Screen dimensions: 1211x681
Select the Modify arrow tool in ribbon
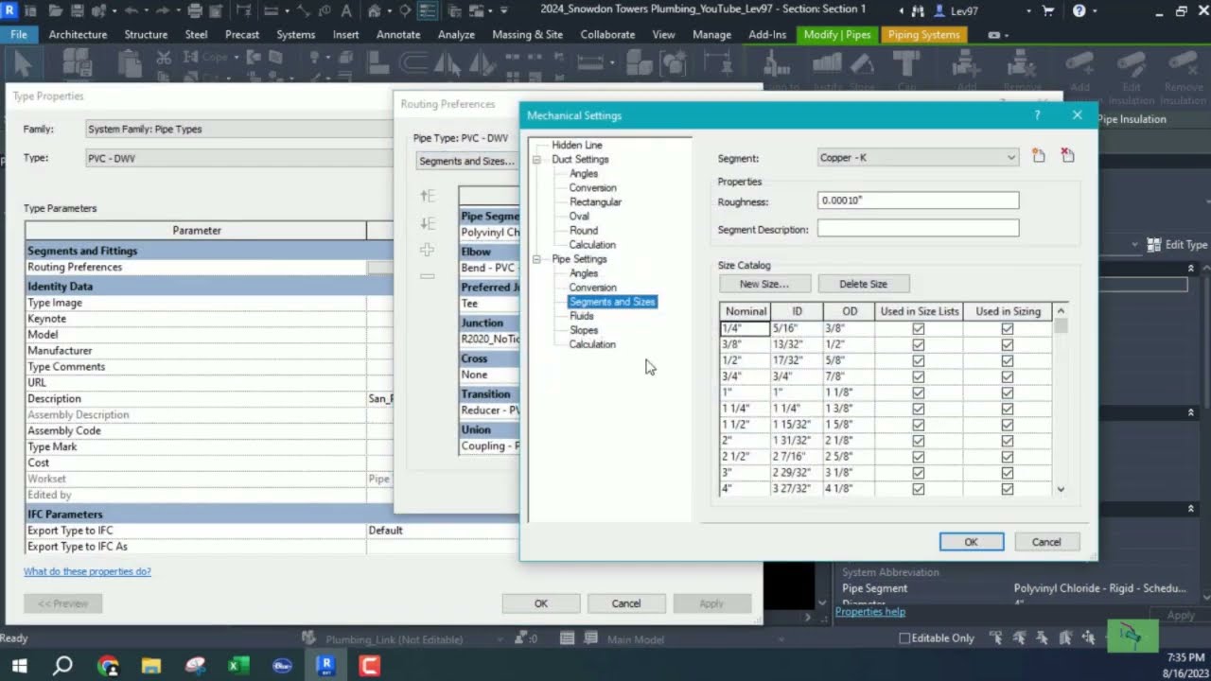(24, 64)
